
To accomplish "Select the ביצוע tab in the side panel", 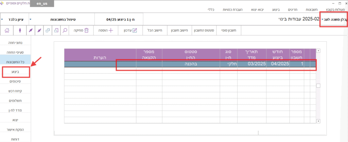I will pyautogui.click(x=16, y=72).
